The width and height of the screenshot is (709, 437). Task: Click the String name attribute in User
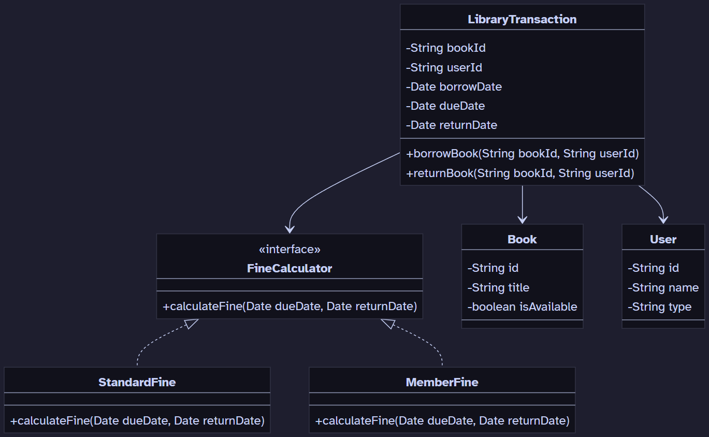(663, 287)
